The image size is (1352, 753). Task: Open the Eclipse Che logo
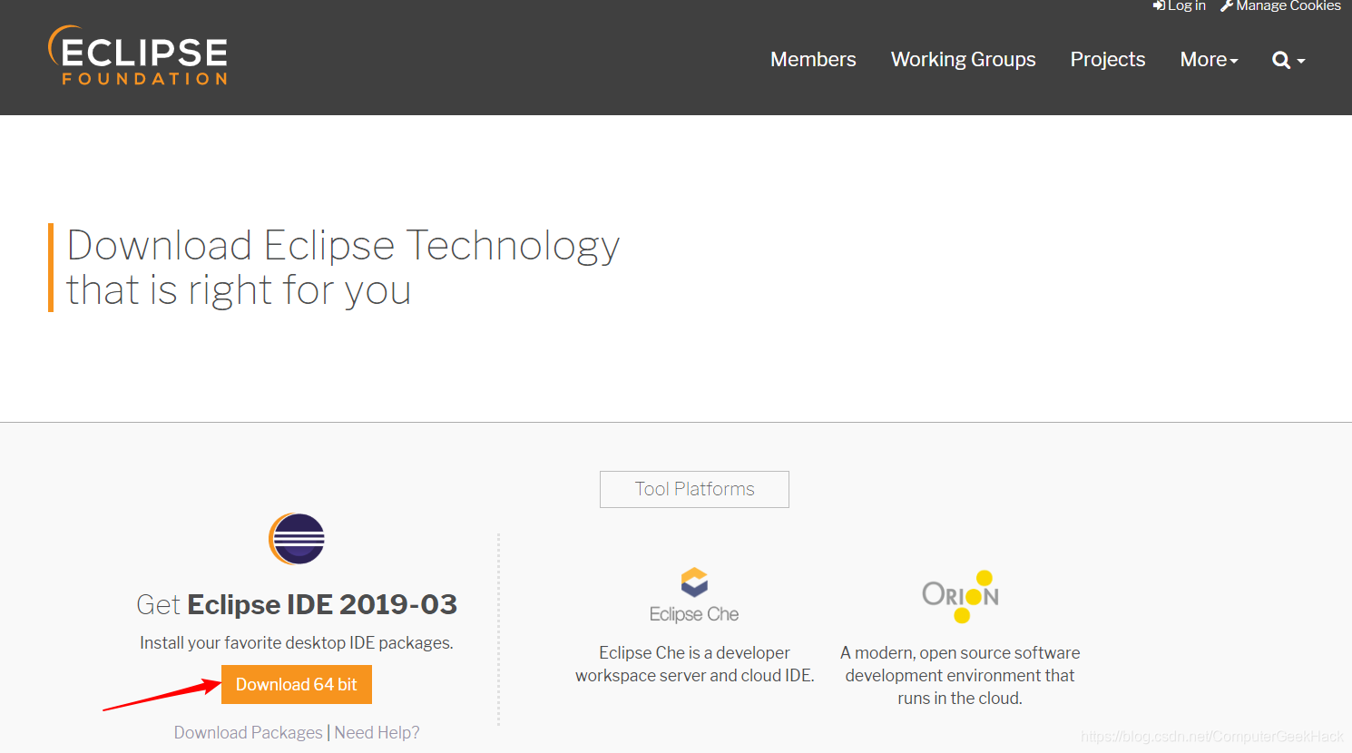click(694, 596)
